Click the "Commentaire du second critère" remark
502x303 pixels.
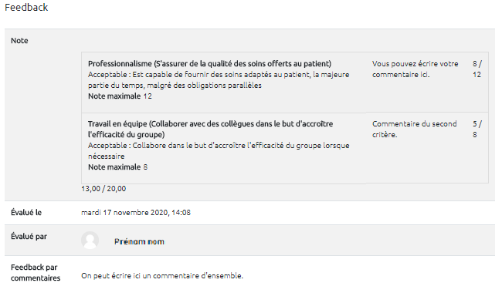pyautogui.click(x=414, y=129)
